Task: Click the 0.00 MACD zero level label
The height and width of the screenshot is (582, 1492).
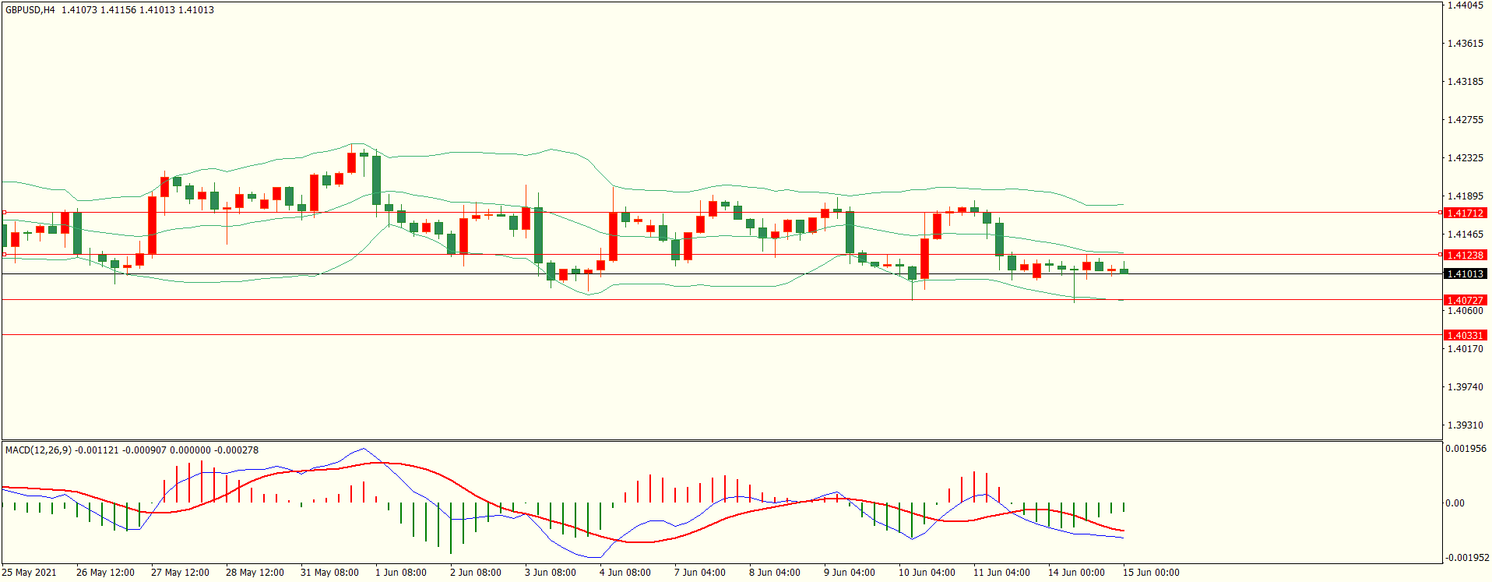Action: [1455, 503]
